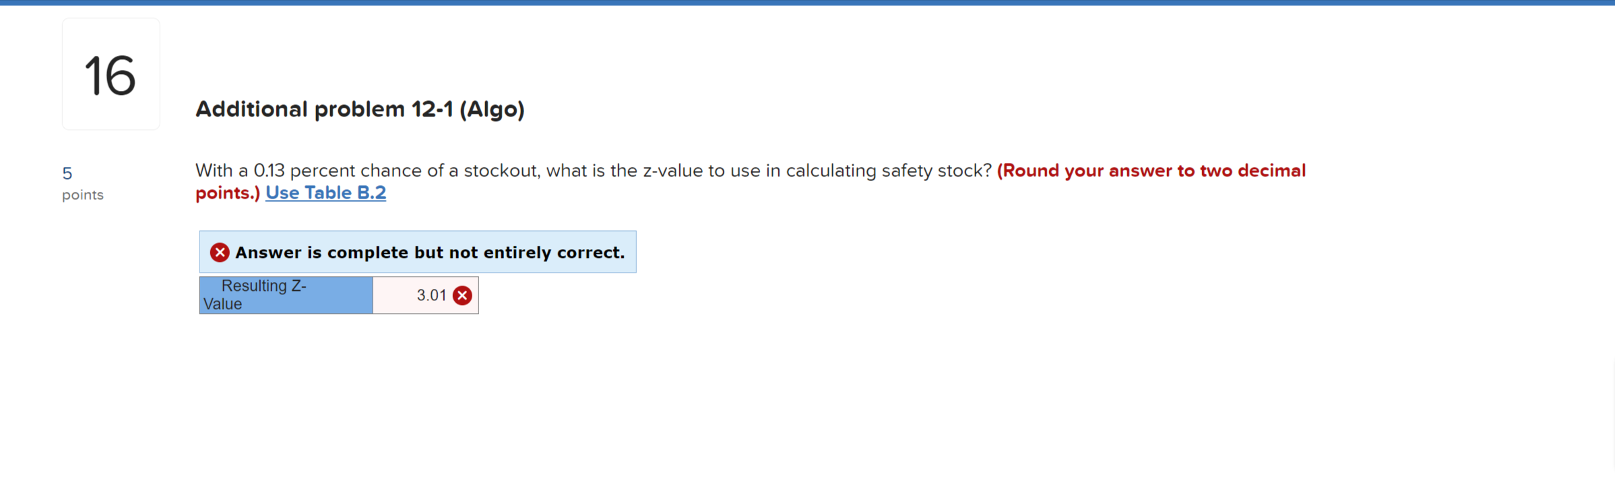Click the feedback banner 'Answer is complete but not entirely correct'
Screen dimensions: 1615x499
click(x=417, y=252)
